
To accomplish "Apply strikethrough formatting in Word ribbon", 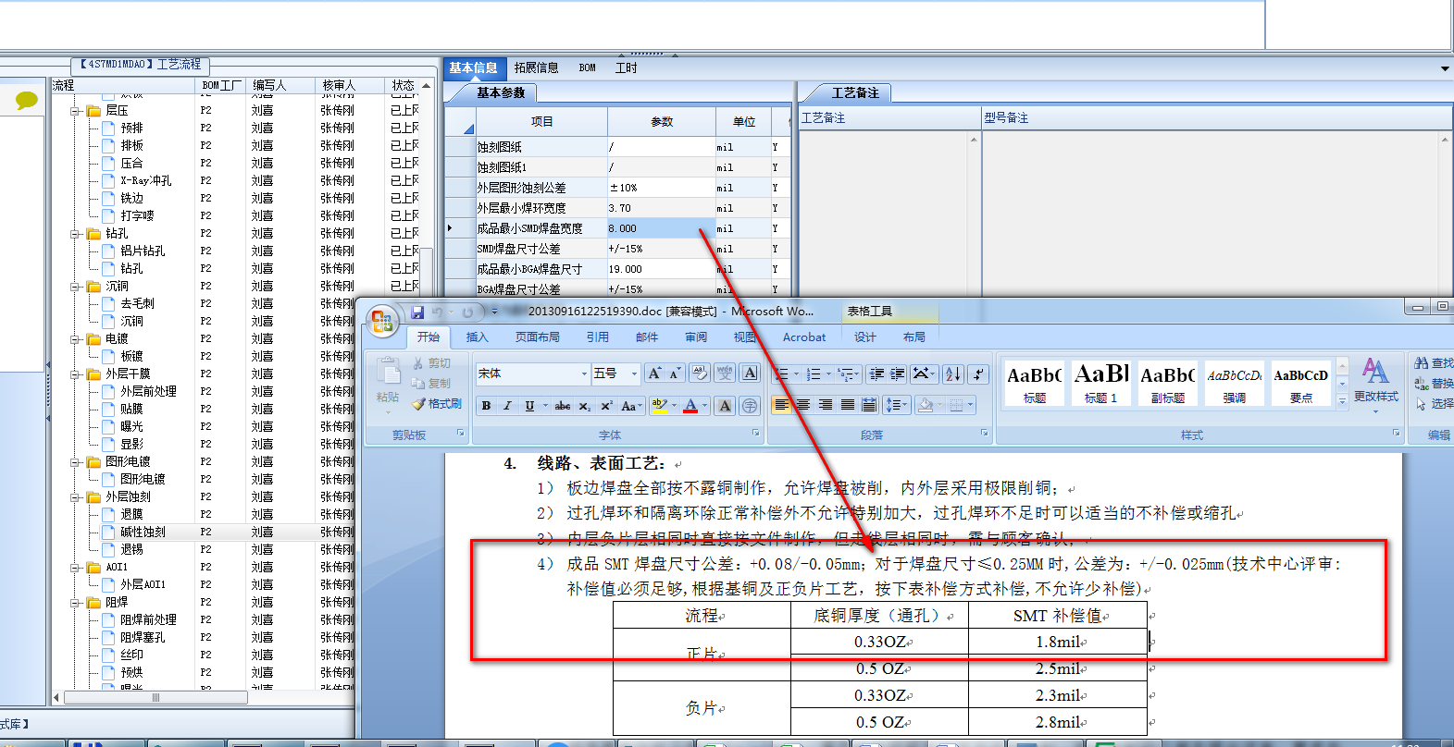I will point(563,405).
